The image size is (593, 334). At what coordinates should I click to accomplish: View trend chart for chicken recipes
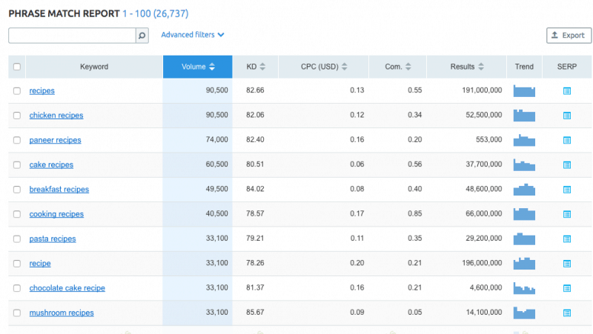point(524,116)
